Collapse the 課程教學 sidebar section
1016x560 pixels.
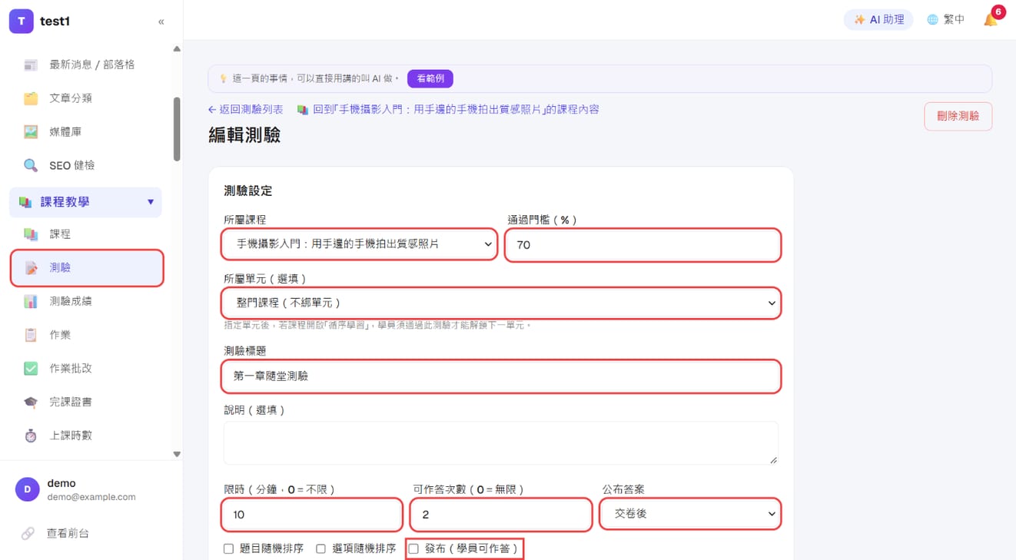[86, 202]
